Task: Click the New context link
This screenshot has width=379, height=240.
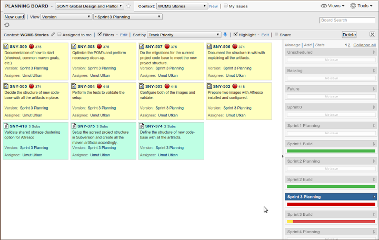Action: point(213,6)
